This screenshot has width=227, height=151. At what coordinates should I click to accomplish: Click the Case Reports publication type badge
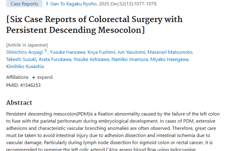point(24,4)
